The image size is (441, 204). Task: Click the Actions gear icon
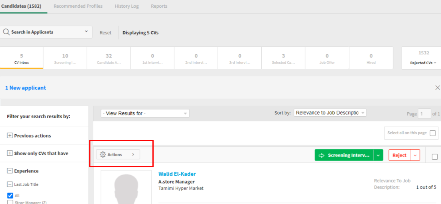pyautogui.click(x=103, y=155)
